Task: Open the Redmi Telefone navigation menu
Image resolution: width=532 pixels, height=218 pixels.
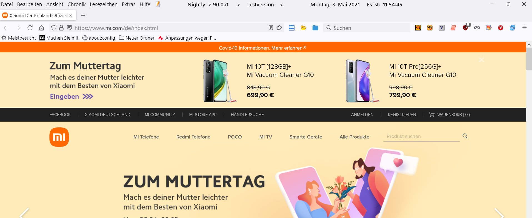Action: [x=193, y=137]
